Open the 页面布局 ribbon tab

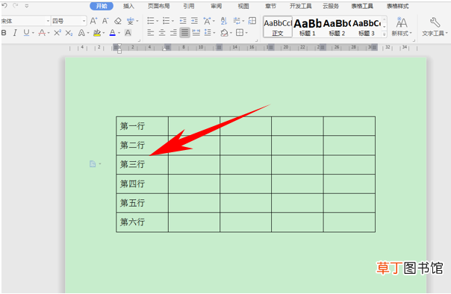159,6
